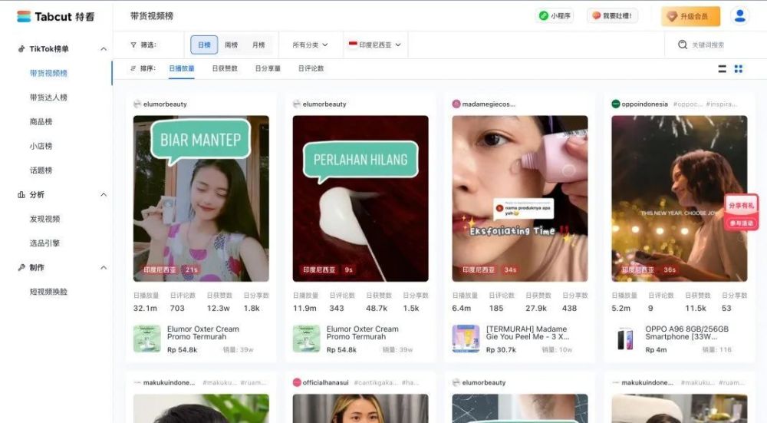
Task: Click the sort order icon
Action: (x=133, y=68)
